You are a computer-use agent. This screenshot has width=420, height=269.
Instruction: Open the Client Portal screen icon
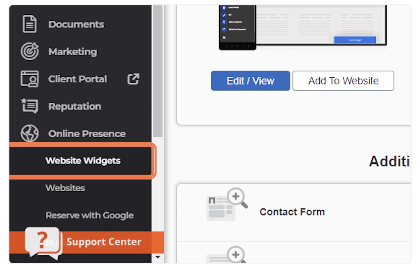coord(30,79)
